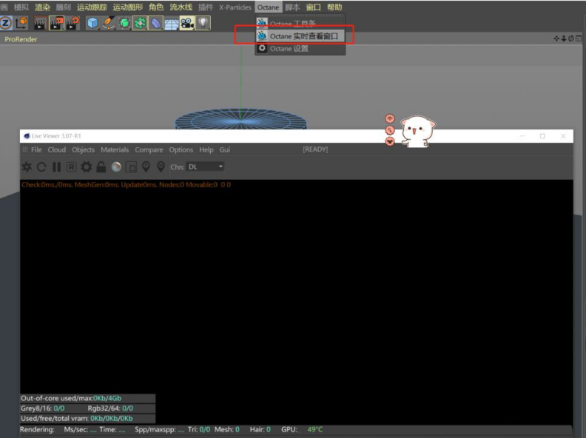Screen dimensions: 586x438
Task: Select the coordinate system cube icon
Action: [x=22, y=23]
